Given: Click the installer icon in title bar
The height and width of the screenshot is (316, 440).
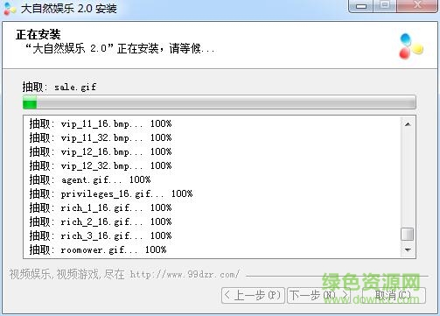Looking at the screenshot, I should [x=9, y=8].
